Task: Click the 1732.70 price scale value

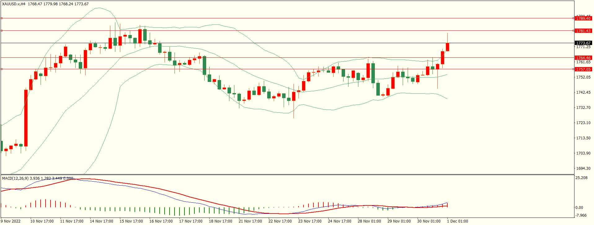Action: click(583, 108)
